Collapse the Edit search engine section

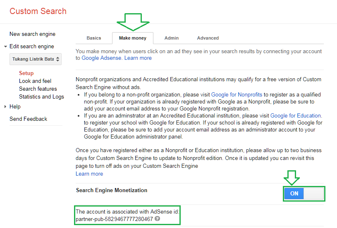[x=6, y=47]
